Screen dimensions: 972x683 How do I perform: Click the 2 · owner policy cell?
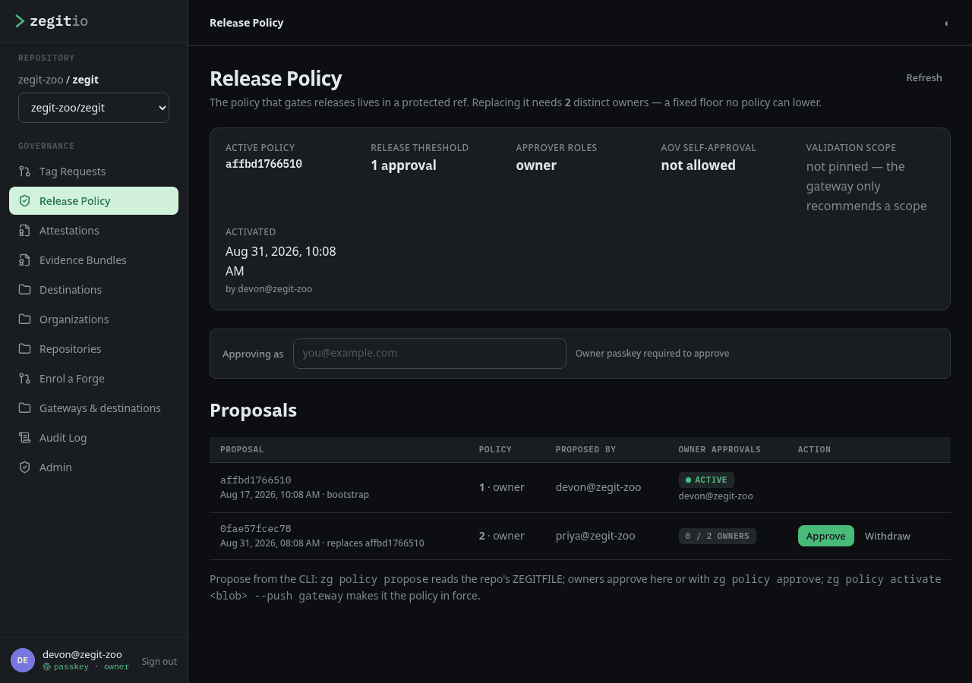coord(502,536)
